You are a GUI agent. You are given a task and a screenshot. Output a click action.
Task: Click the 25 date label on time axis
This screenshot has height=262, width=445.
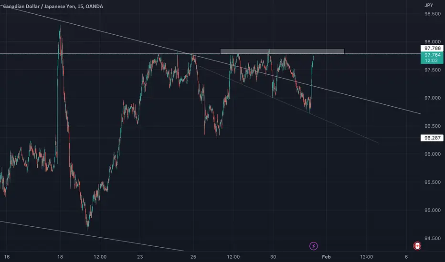pyautogui.click(x=193, y=257)
